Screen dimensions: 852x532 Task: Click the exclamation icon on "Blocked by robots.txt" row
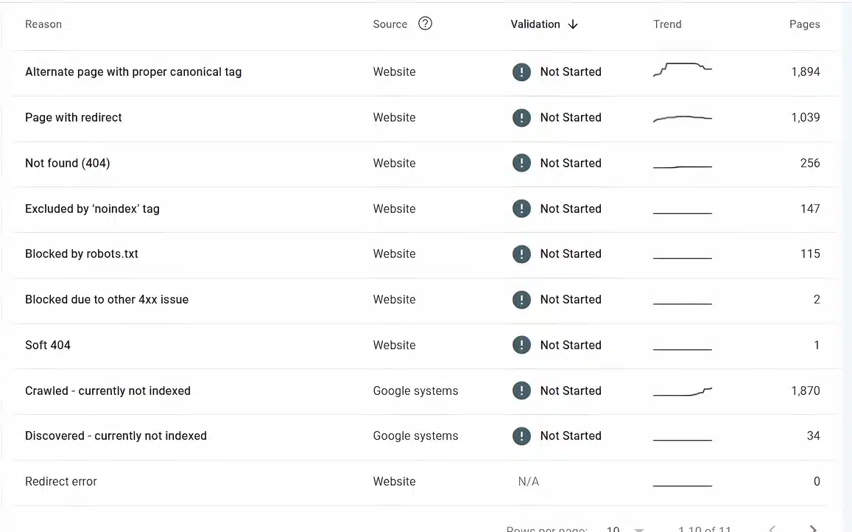pos(521,253)
